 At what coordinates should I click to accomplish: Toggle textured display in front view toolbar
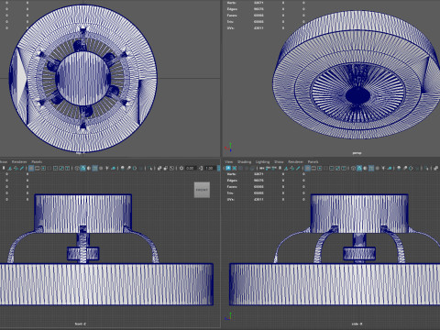101,169
